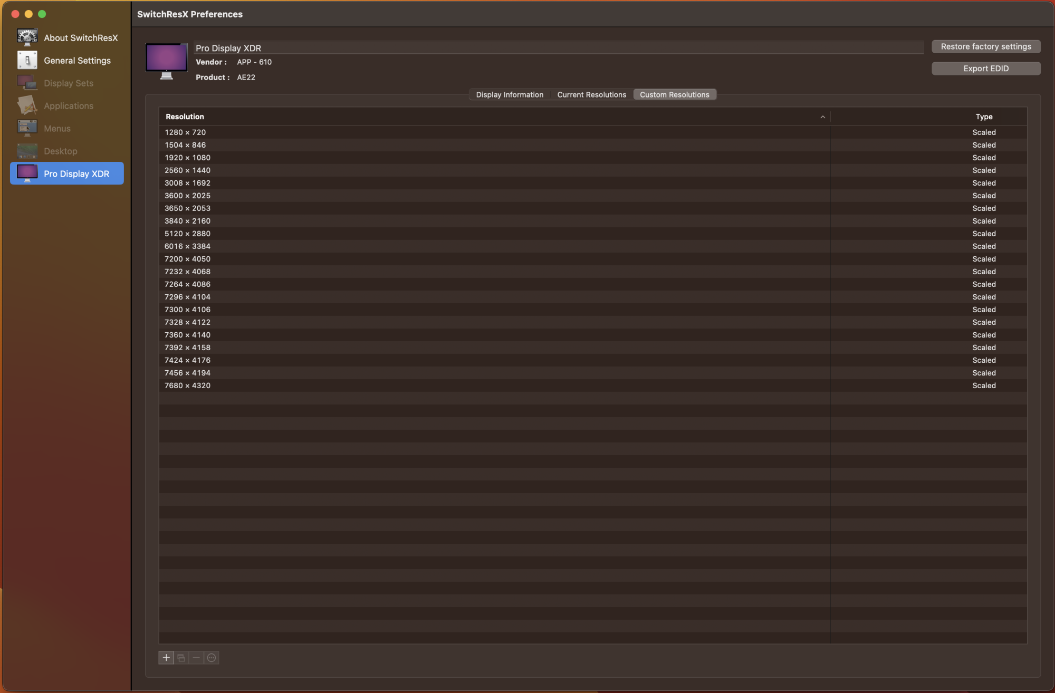
Task: Open the ellipsis more-actions menu button
Action: 212,658
